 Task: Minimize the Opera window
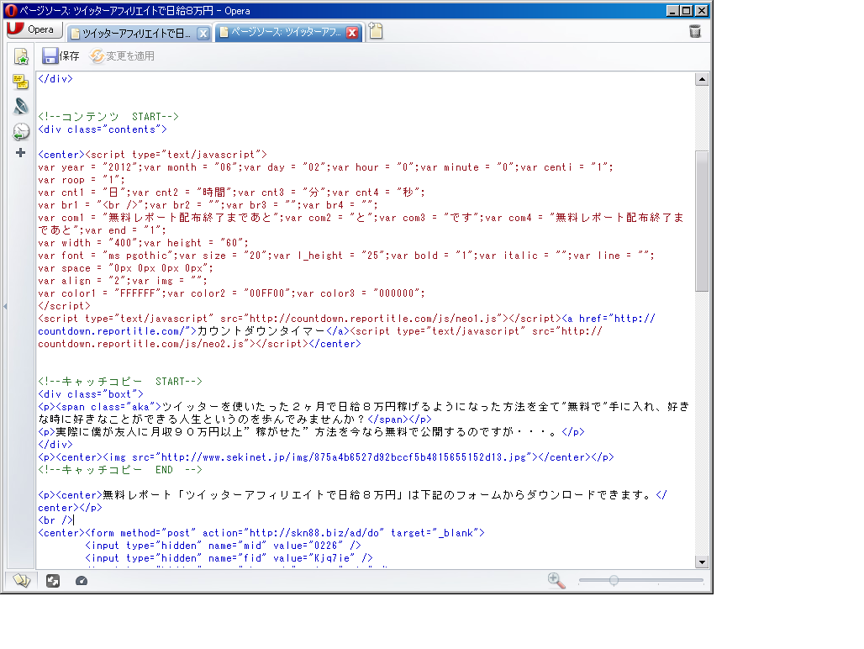[x=673, y=10]
